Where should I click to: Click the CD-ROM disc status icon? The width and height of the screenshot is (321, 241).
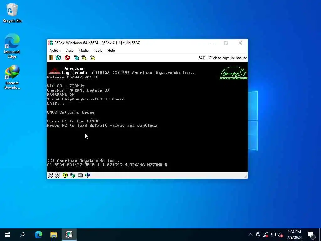65,175
